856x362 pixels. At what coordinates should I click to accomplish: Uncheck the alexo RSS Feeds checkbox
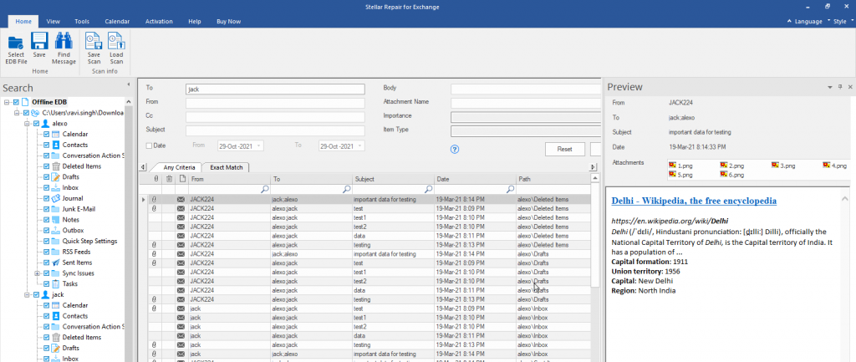coord(47,252)
